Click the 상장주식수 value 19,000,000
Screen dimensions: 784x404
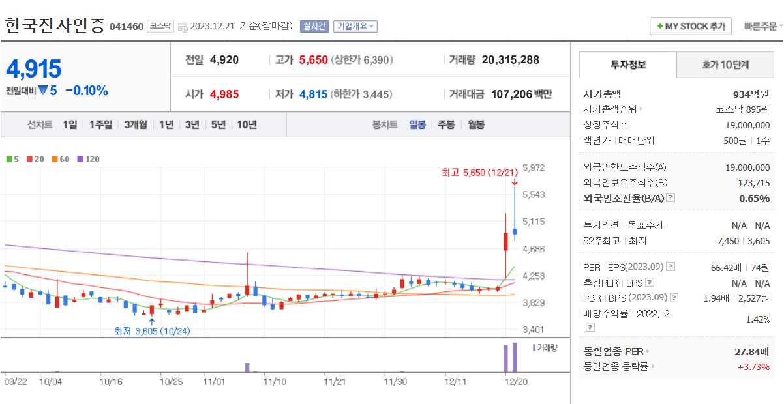point(747,125)
